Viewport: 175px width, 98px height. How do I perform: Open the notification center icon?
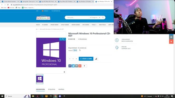coord(172,96)
